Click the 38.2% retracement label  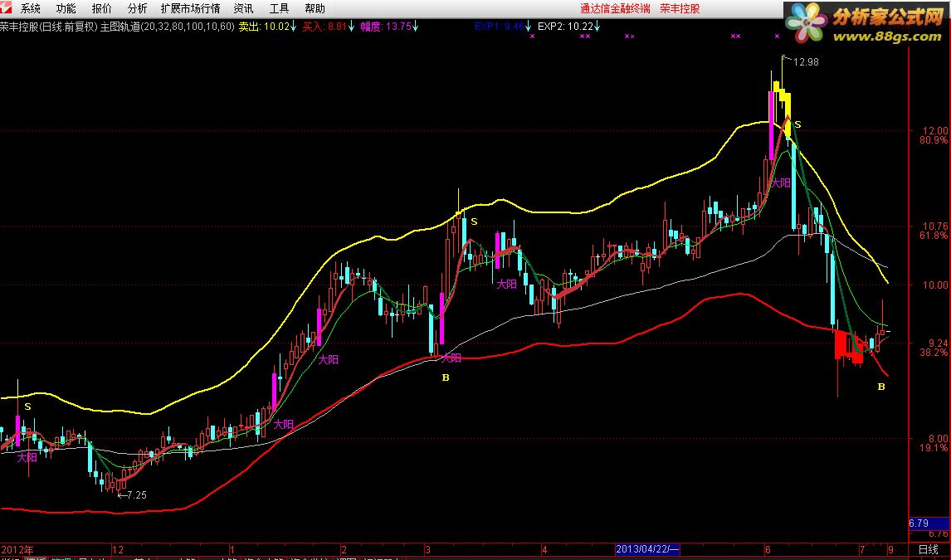934,353
